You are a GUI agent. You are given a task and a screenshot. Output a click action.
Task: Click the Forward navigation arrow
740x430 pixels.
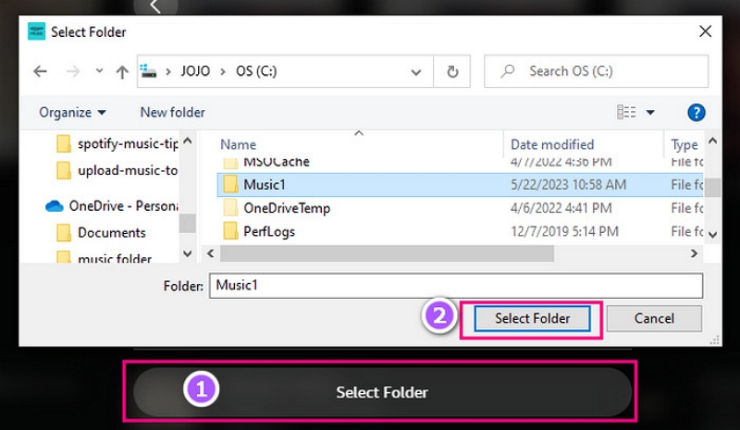click(73, 71)
